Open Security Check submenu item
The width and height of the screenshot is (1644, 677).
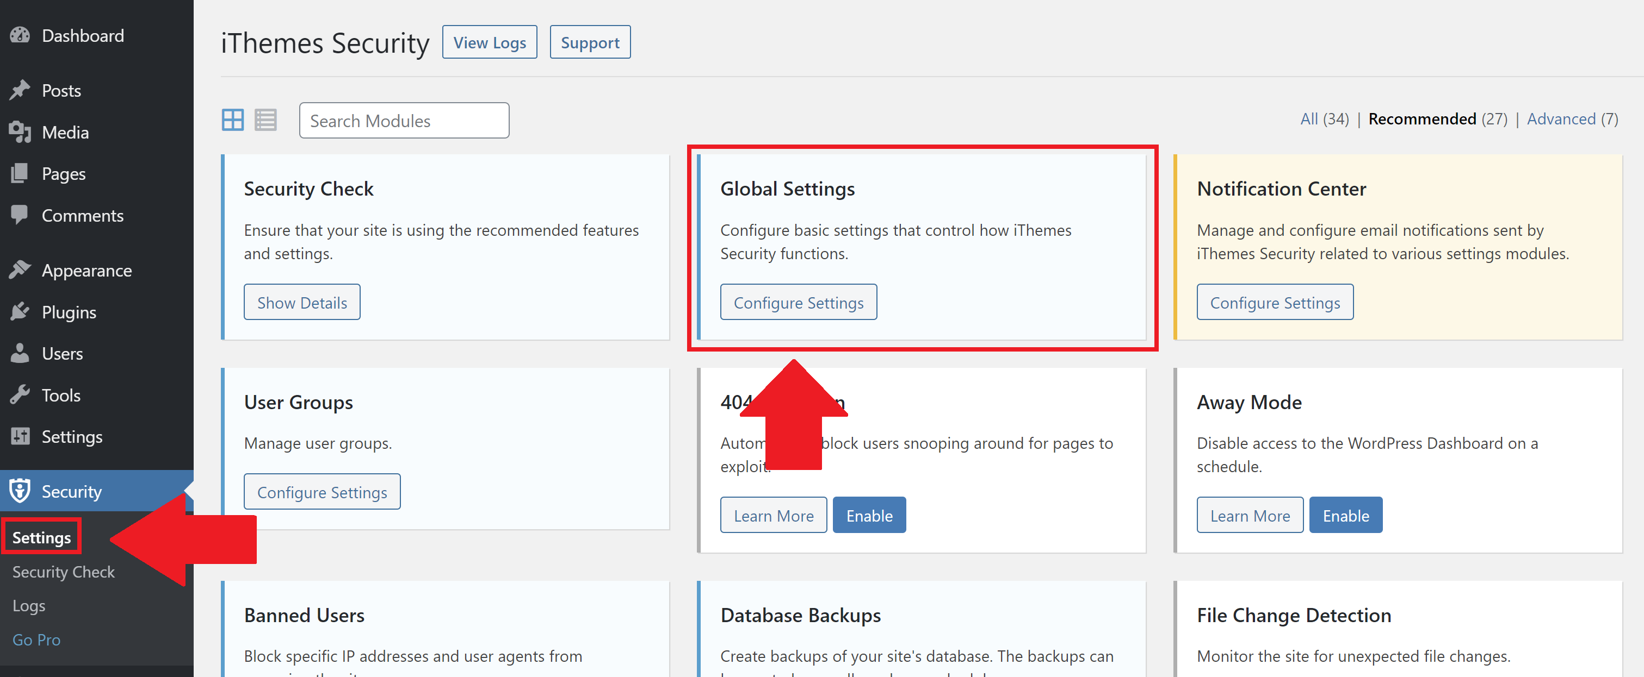63,572
